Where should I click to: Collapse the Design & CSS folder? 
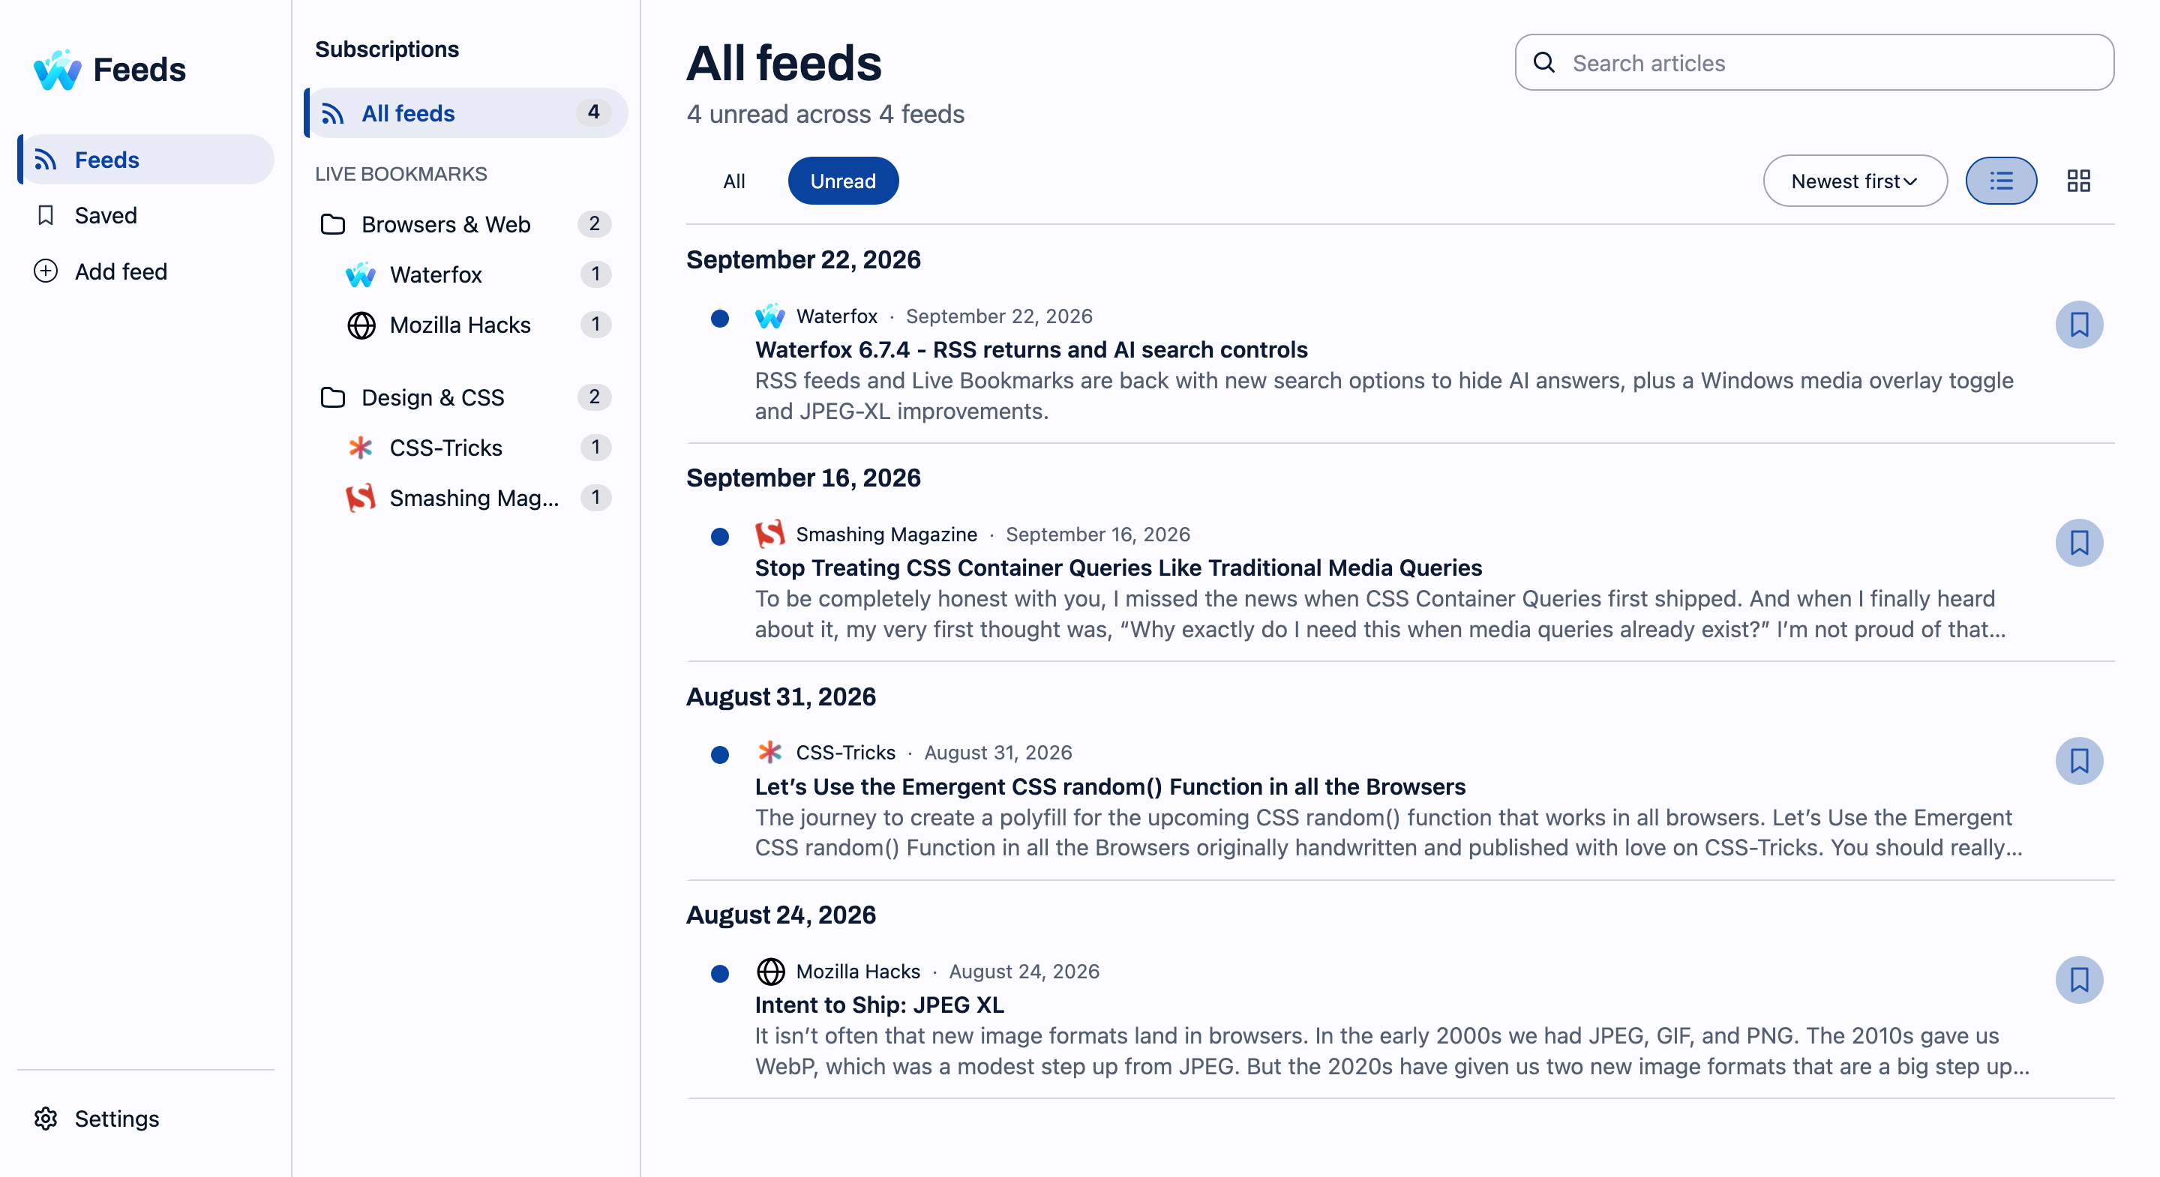coord(466,397)
